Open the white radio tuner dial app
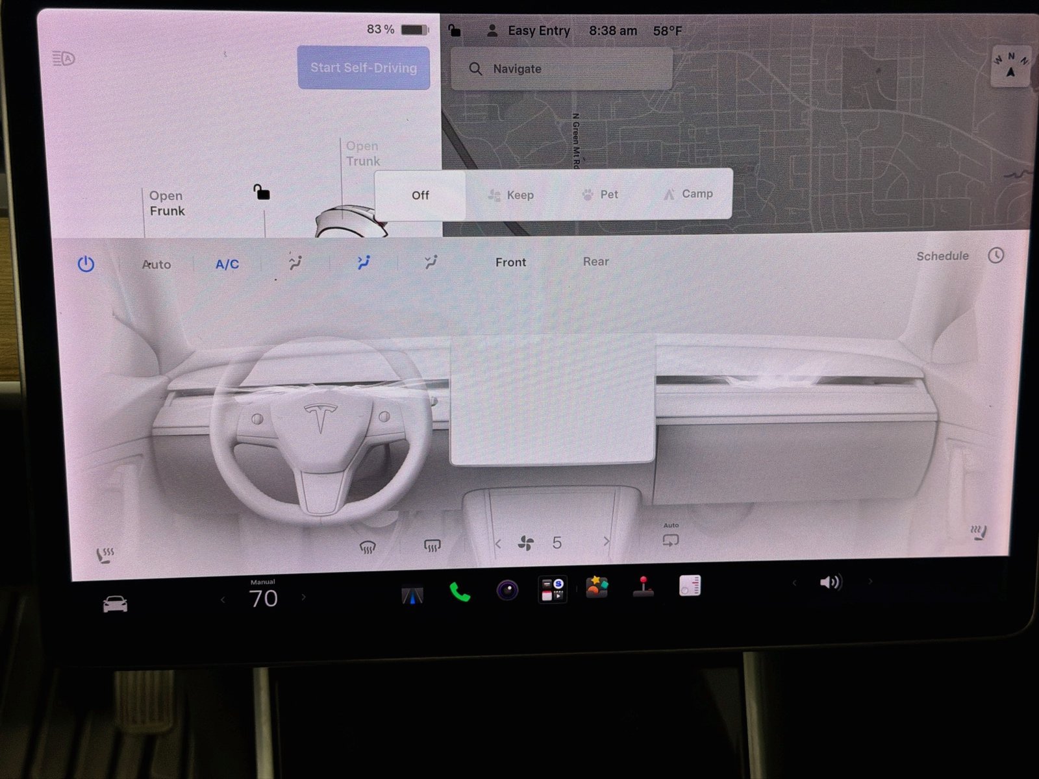Viewport: 1039px width, 779px height. point(690,585)
